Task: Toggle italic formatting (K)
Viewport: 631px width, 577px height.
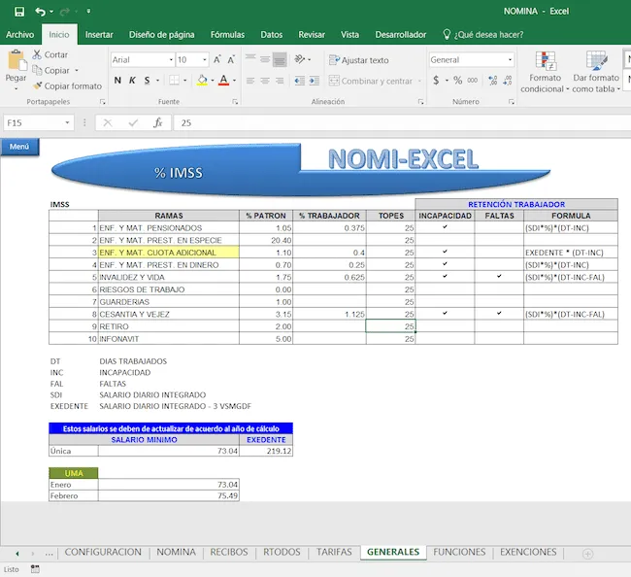Action: click(x=132, y=81)
